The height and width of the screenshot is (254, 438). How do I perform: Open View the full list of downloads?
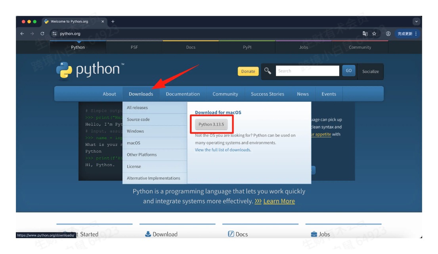(223, 150)
